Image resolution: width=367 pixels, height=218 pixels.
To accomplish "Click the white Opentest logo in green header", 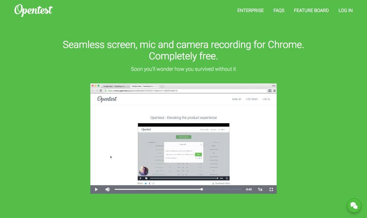I will (x=34, y=10).
